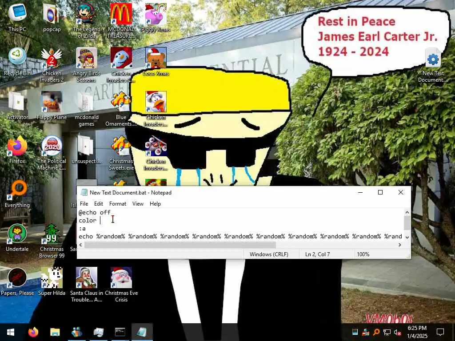The image size is (455, 341).
Task: Click the muted volume tray icon
Action: click(398, 332)
